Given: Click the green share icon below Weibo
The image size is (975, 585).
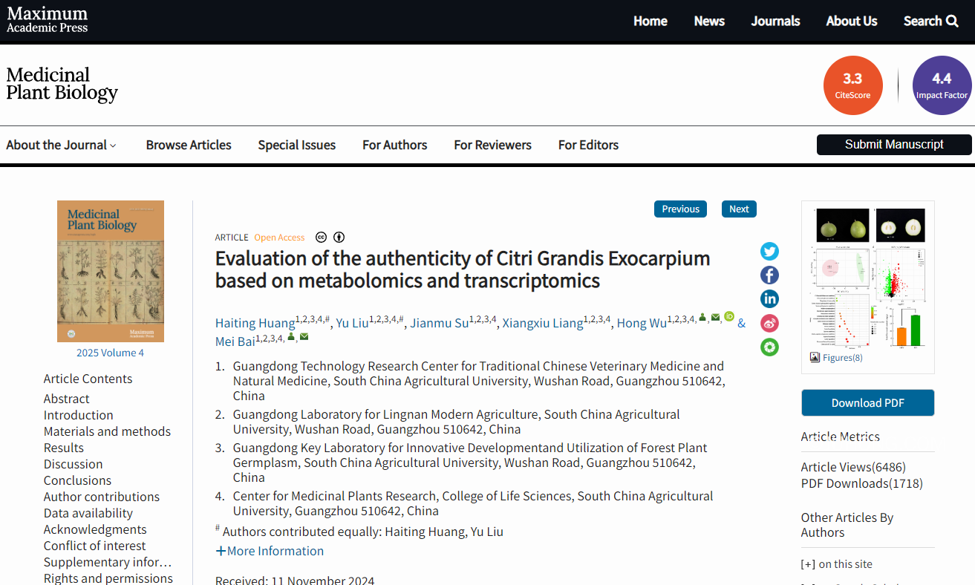Looking at the screenshot, I should click(769, 347).
